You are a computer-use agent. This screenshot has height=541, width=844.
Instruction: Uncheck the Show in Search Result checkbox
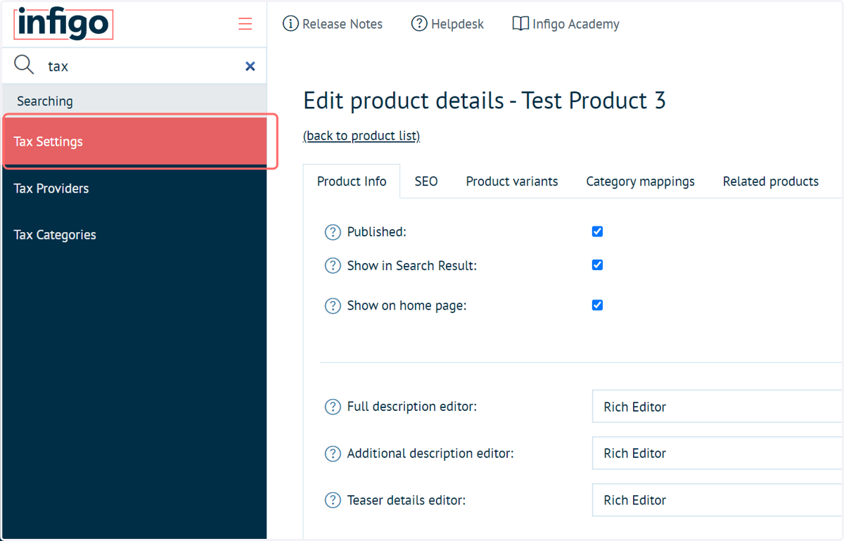597,265
